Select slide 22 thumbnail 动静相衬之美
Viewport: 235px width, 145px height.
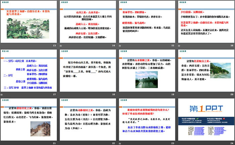point(88,119)
